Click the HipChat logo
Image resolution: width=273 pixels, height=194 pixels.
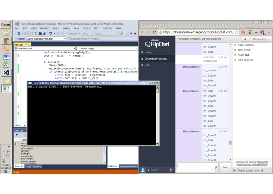coord(157,44)
